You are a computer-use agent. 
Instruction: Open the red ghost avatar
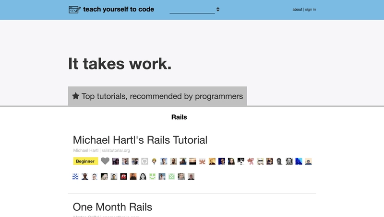[x=123, y=176]
